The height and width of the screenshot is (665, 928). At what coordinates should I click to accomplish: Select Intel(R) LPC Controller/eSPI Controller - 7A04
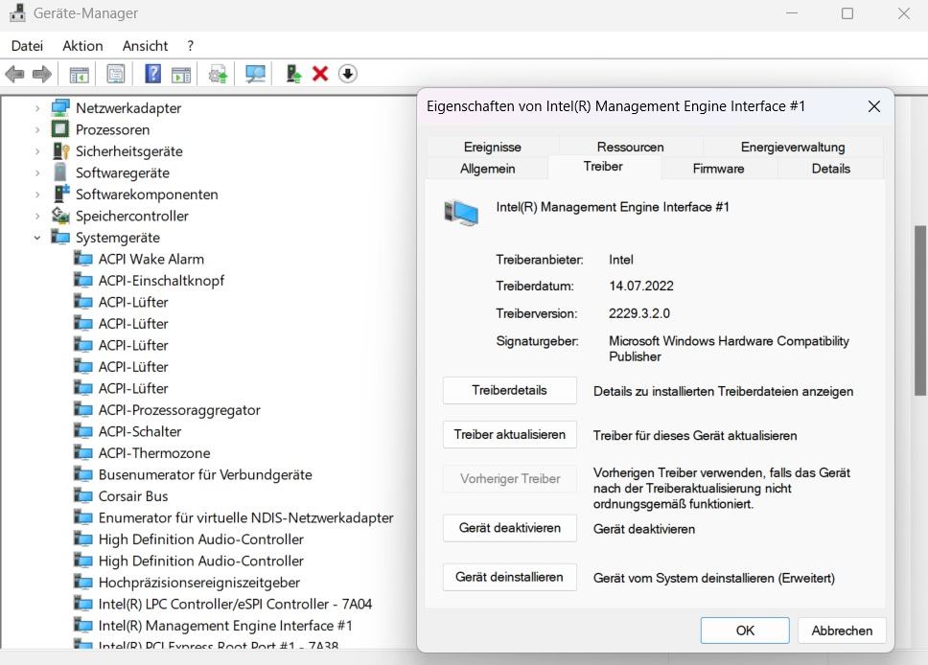pos(235,604)
